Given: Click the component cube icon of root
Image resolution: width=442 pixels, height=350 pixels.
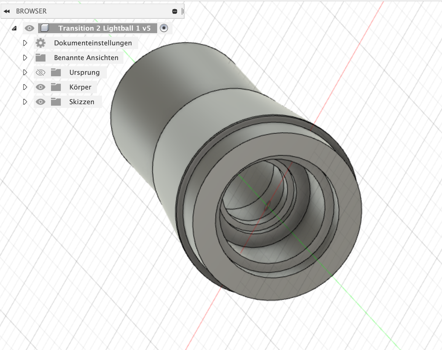Looking at the screenshot, I should tap(45, 28).
